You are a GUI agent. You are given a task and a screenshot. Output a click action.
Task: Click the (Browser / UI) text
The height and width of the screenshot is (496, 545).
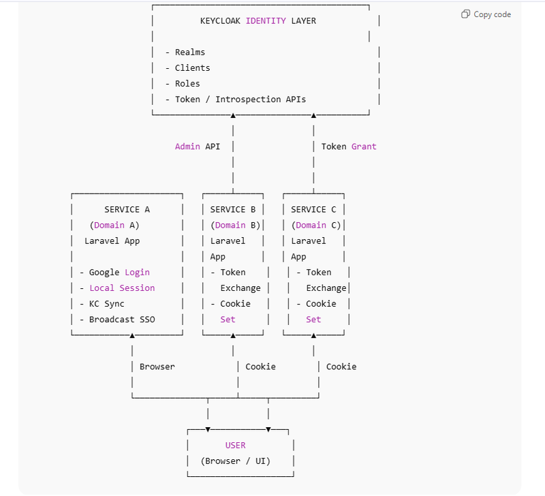(235, 461)
